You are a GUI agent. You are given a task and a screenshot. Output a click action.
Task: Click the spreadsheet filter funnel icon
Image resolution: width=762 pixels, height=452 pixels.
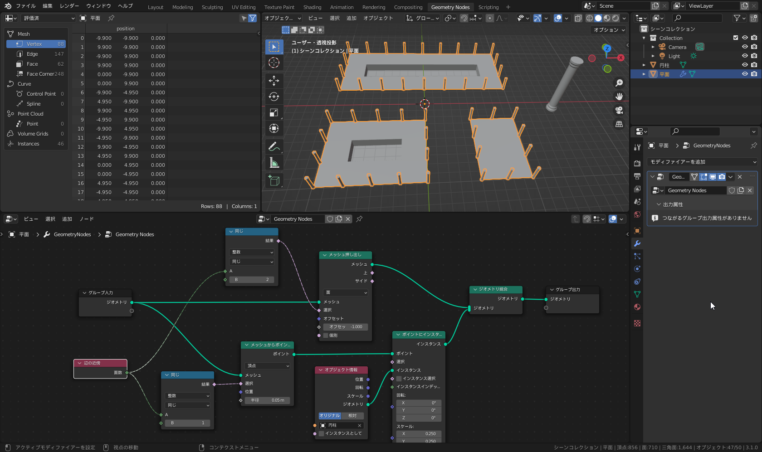click(253, 18)
